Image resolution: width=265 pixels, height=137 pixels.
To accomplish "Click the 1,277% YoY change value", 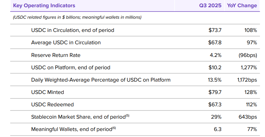I will [x=249, y=67].
